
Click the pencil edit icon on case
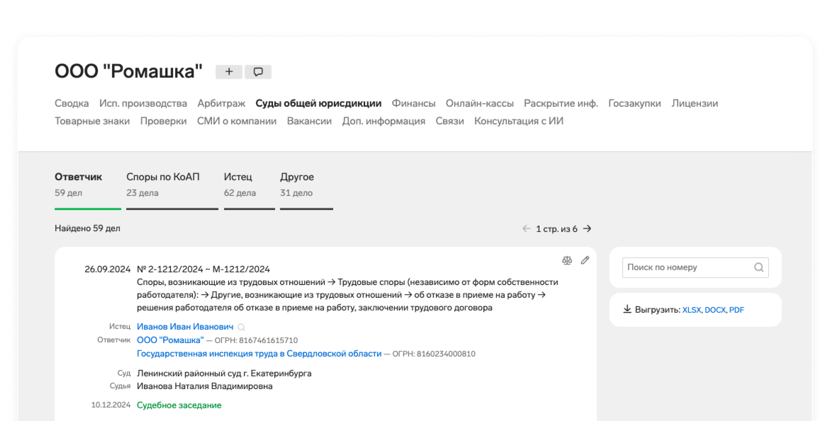(x=585, y=260)
